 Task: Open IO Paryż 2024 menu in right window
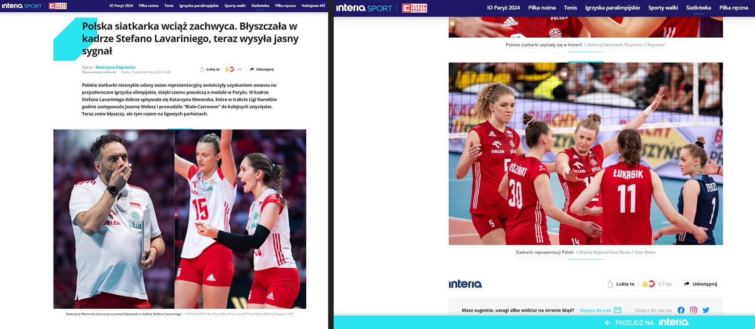tap(503, 8)
